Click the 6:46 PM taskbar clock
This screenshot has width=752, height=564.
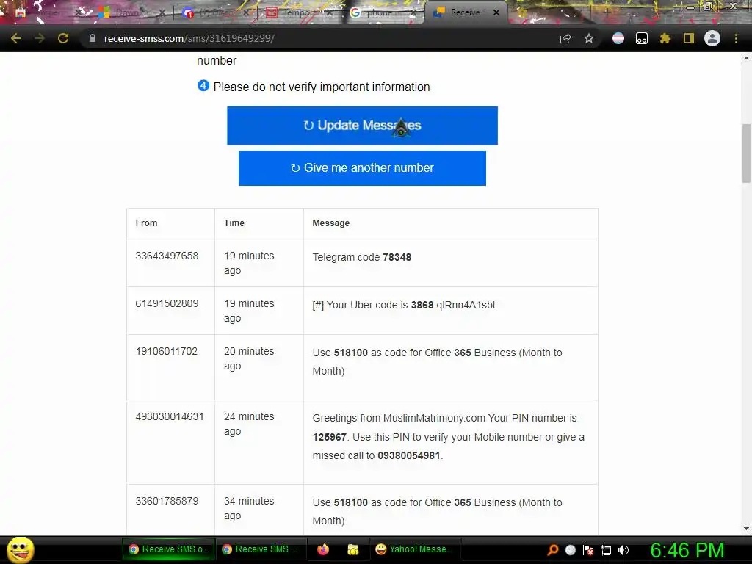687,550
